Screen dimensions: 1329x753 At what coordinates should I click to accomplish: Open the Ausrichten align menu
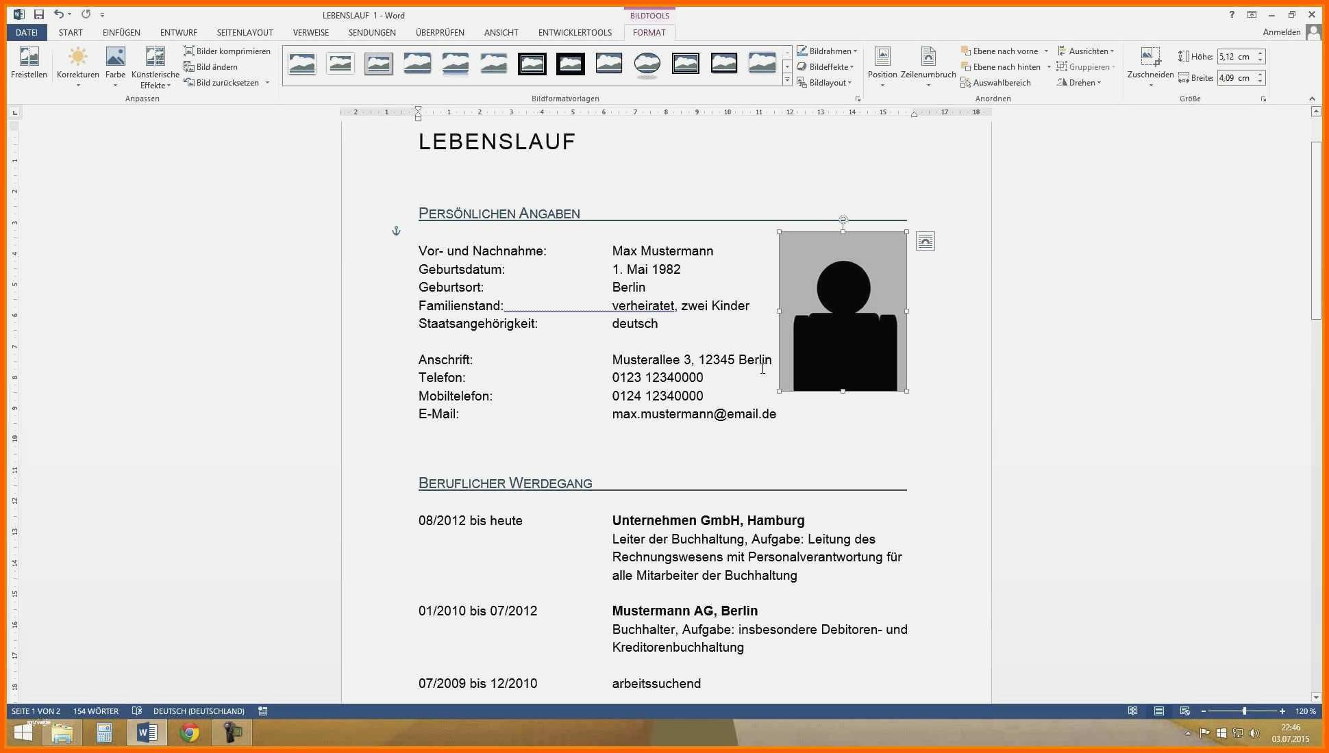(1086, 51)
